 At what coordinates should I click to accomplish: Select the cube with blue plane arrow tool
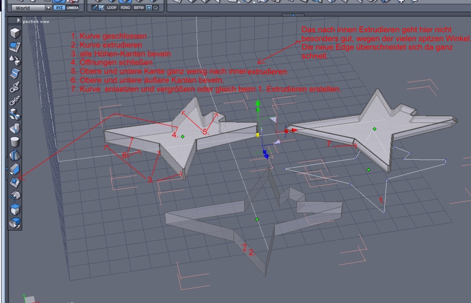(x=15, y=114)
